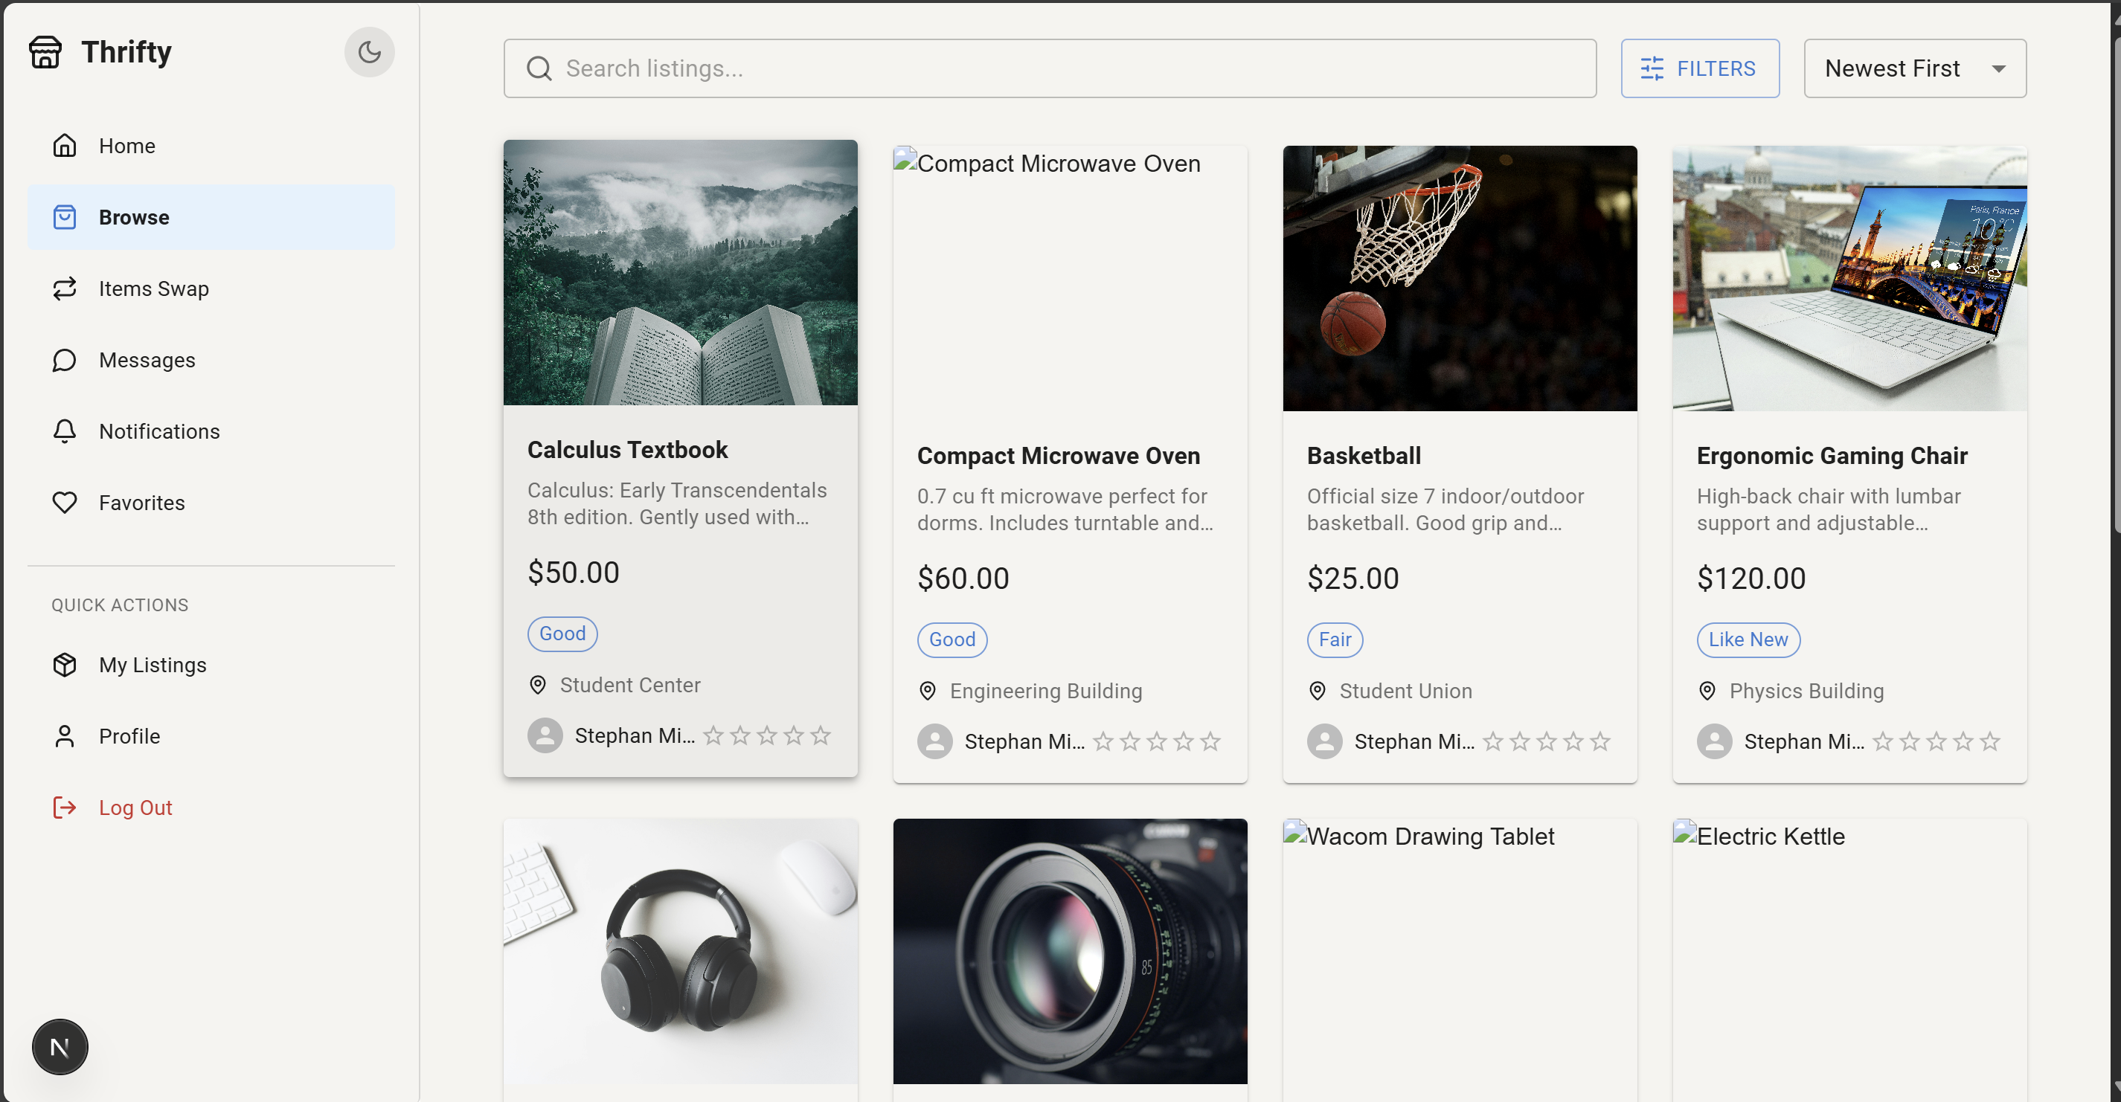This screenshot has width=2121, height=1102.
Task: Click the Log Out link
Action: click(x=135, y=808)
